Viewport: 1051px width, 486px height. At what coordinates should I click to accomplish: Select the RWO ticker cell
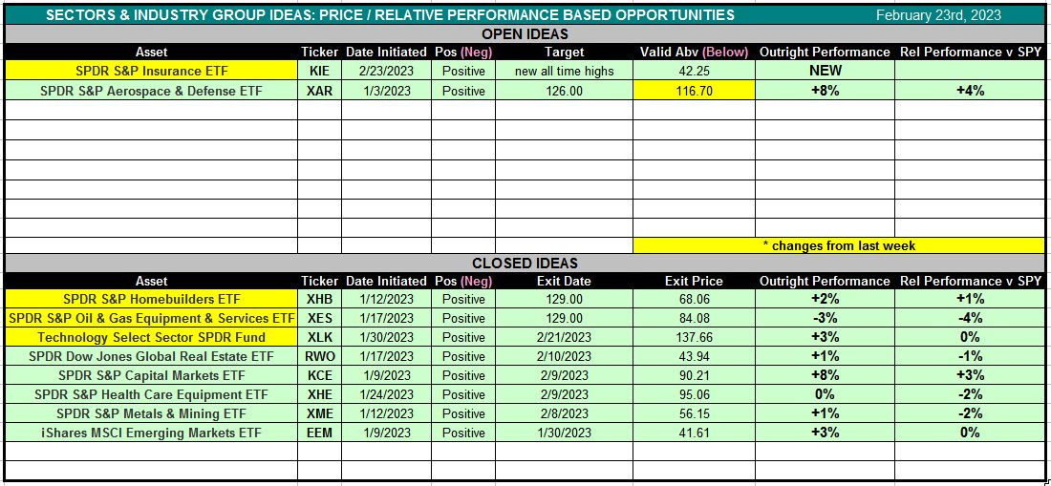click(319, 356)
